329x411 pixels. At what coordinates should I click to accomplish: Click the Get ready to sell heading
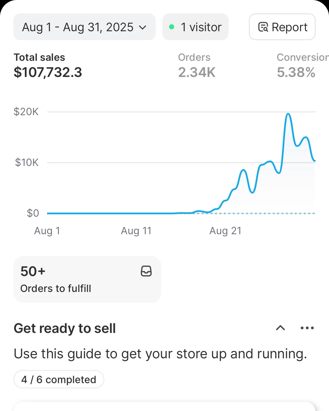click(x=65, y=328)
